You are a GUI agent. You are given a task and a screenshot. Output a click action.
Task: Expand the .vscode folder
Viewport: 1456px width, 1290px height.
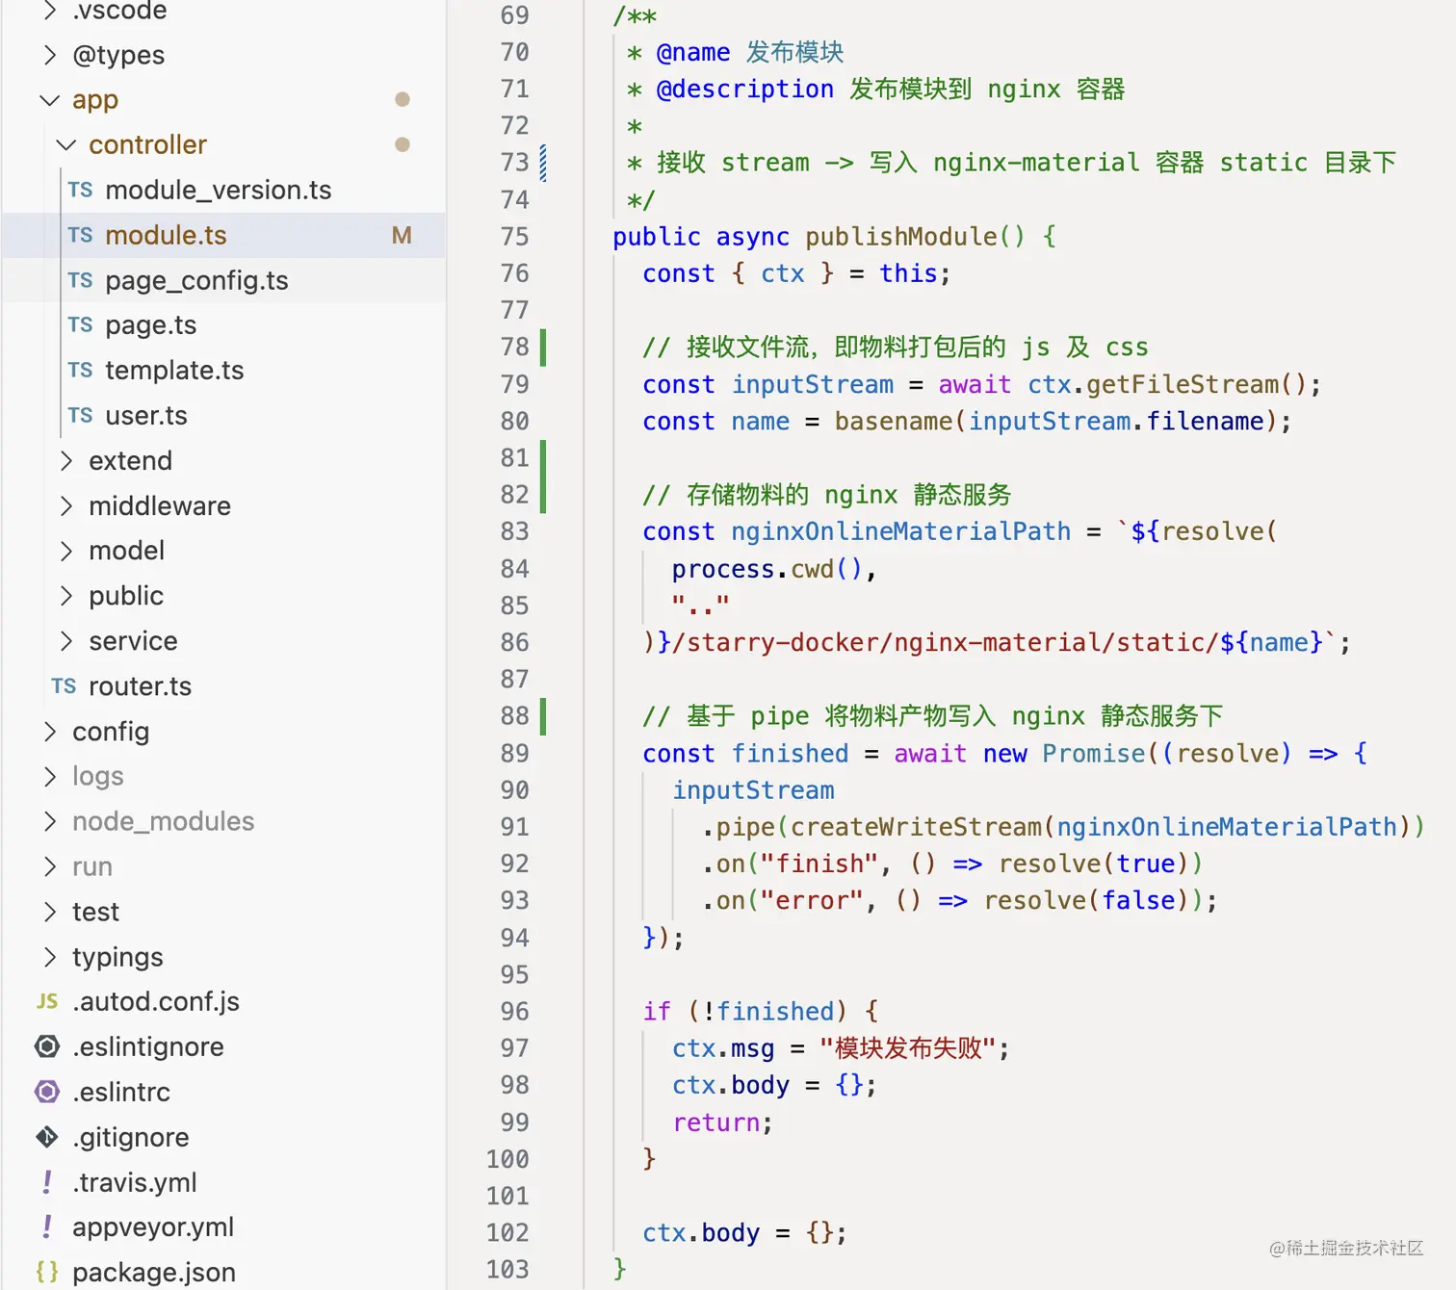(x=50, y=11)
